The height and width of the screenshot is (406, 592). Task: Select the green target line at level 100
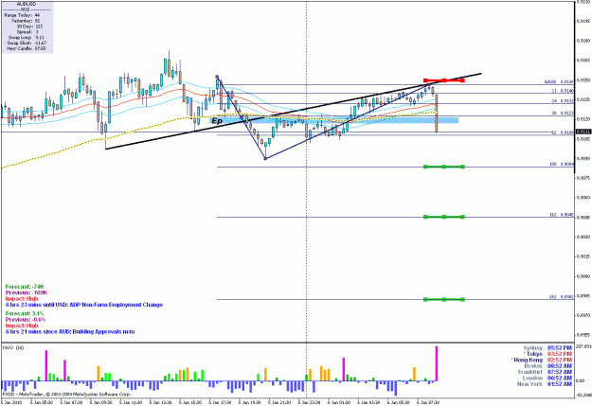[444, 167]
